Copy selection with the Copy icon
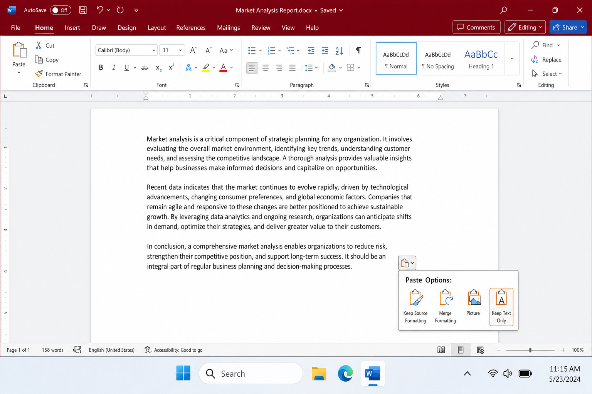This screenshot has width=592, height=394. click(x=39, y=60)
